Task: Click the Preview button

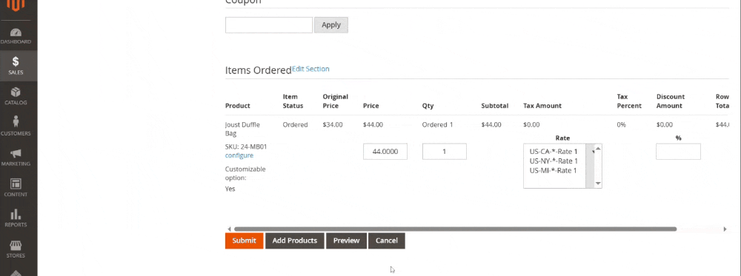Action: click(x=346, y=240)
